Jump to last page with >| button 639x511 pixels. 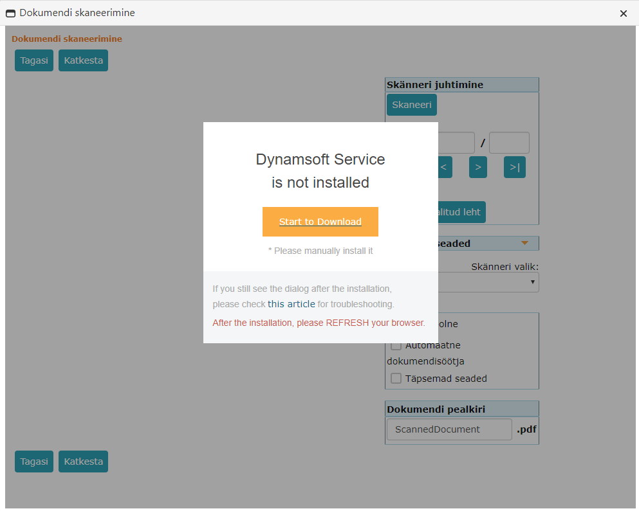pos(515,167)
